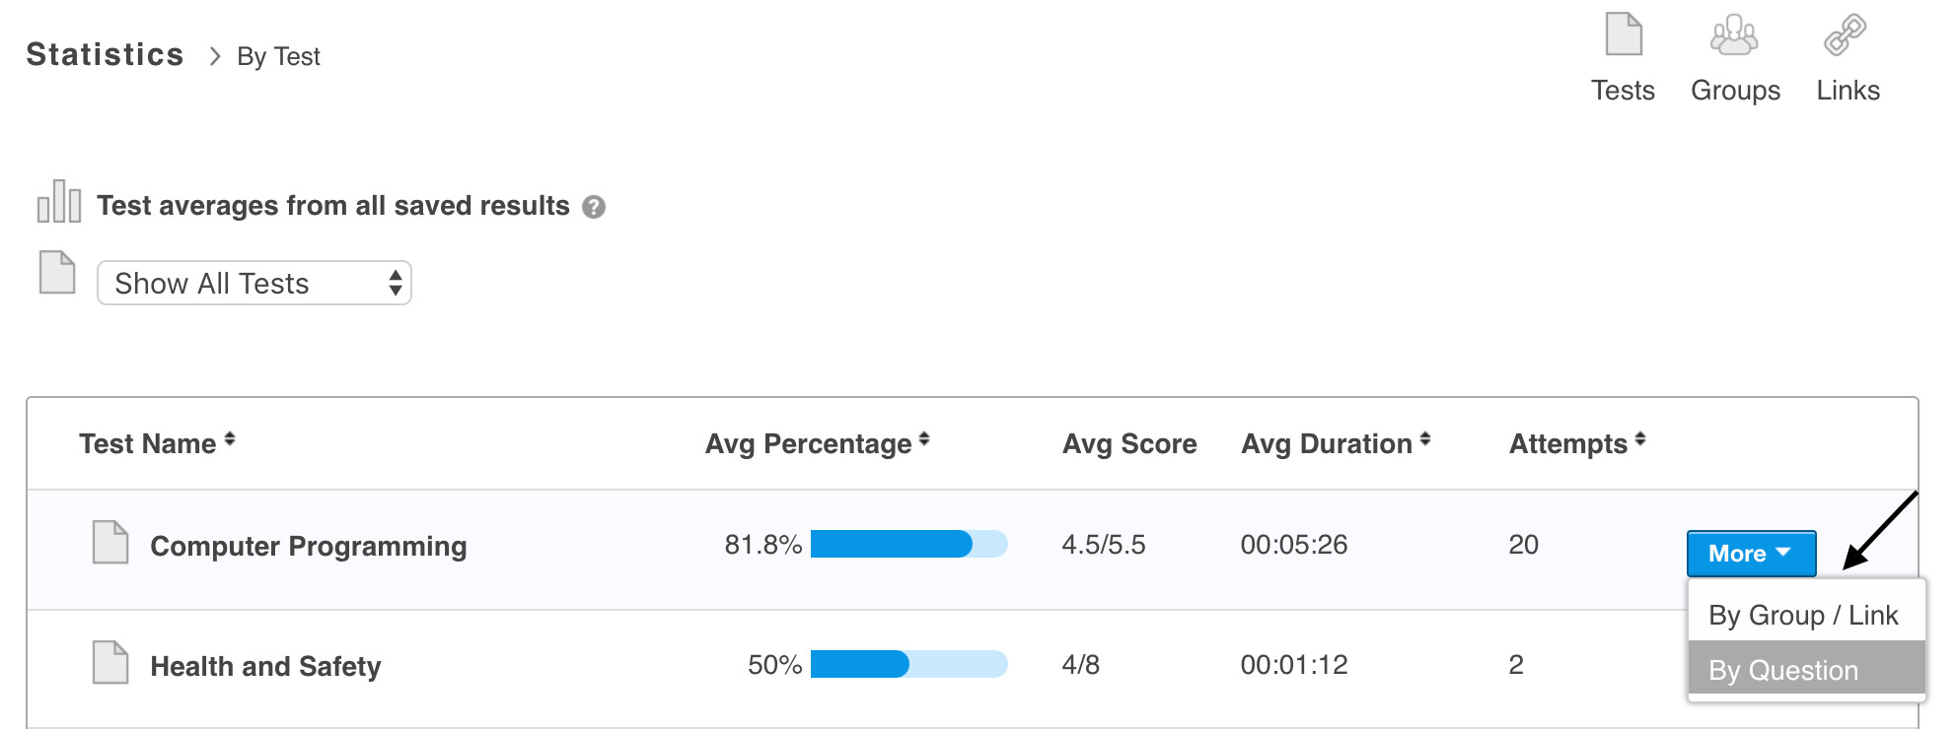Viewport: 1957px width, 729px height.
Task: Click the document icon beside test filter
Action: click(57, 273)
